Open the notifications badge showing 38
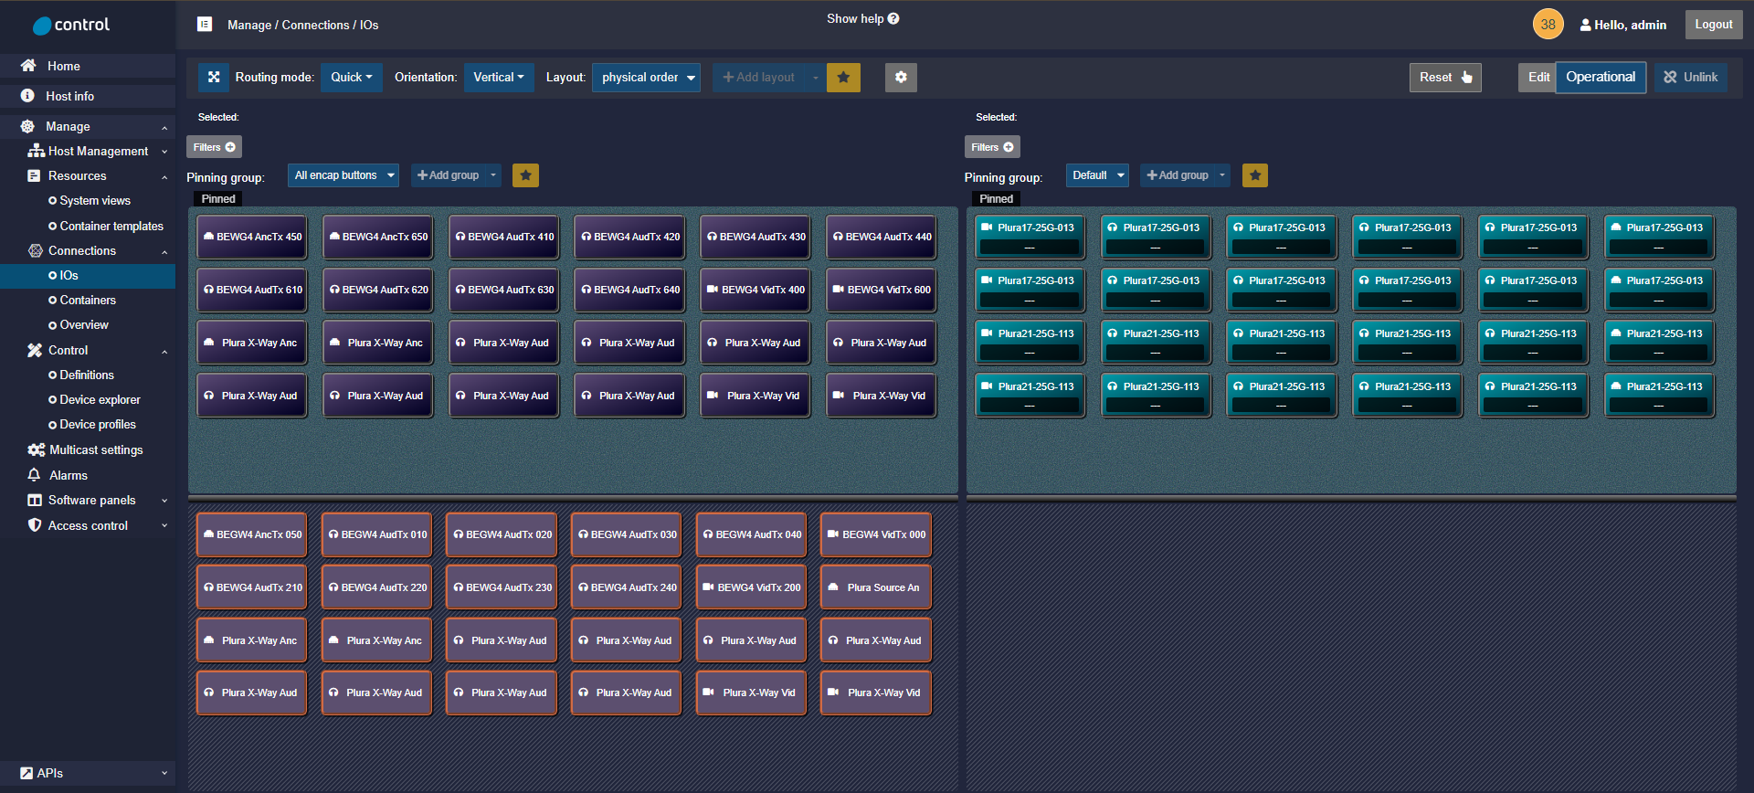1754x793 pixels. (x=1548, y=25)
